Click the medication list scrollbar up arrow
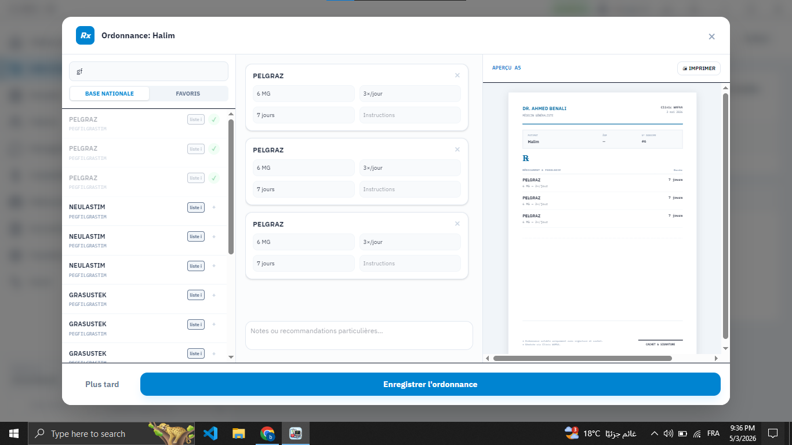792x445 pixels. (x=231, y=114)
